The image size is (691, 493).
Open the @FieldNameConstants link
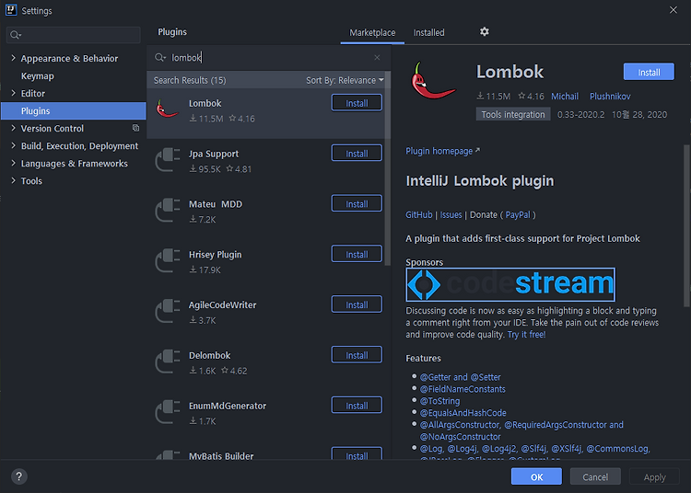[x=463, y=389]
